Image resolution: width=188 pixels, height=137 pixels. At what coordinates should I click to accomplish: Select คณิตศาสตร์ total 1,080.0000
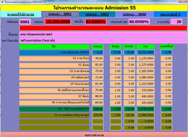pyautogui.click(x=146, y=77)
